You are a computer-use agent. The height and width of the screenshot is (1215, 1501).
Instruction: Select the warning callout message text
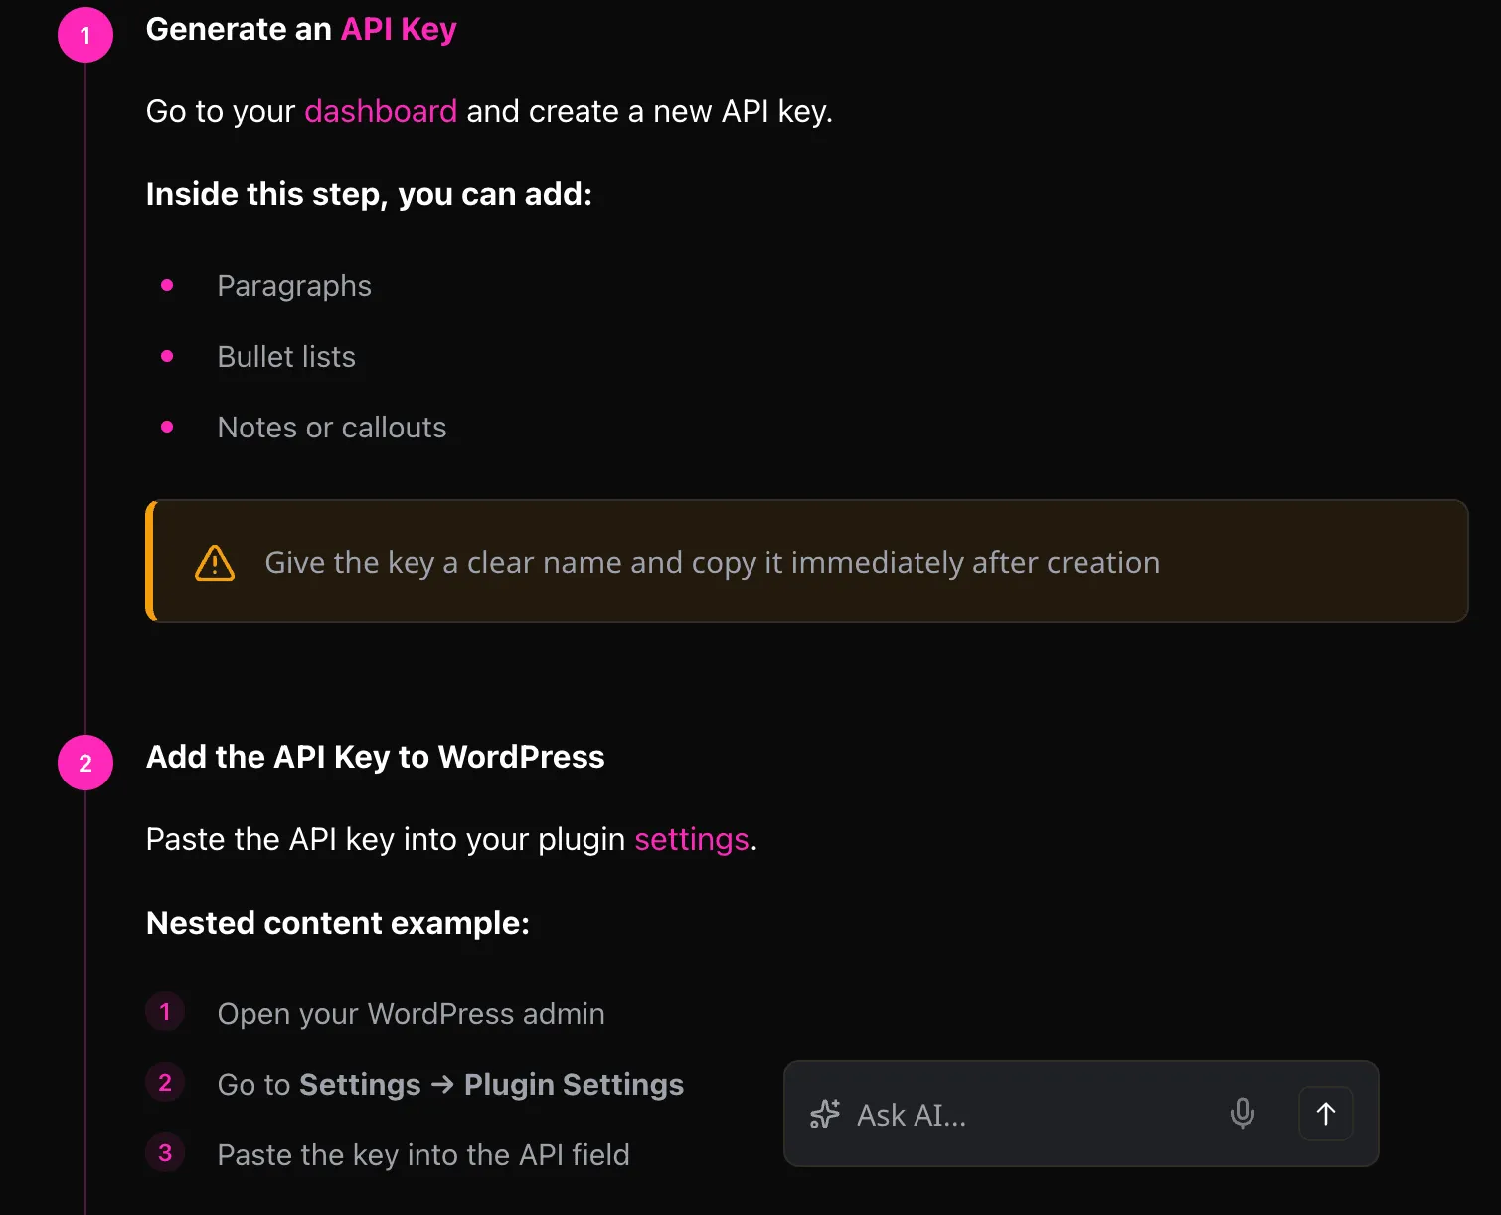712,562
